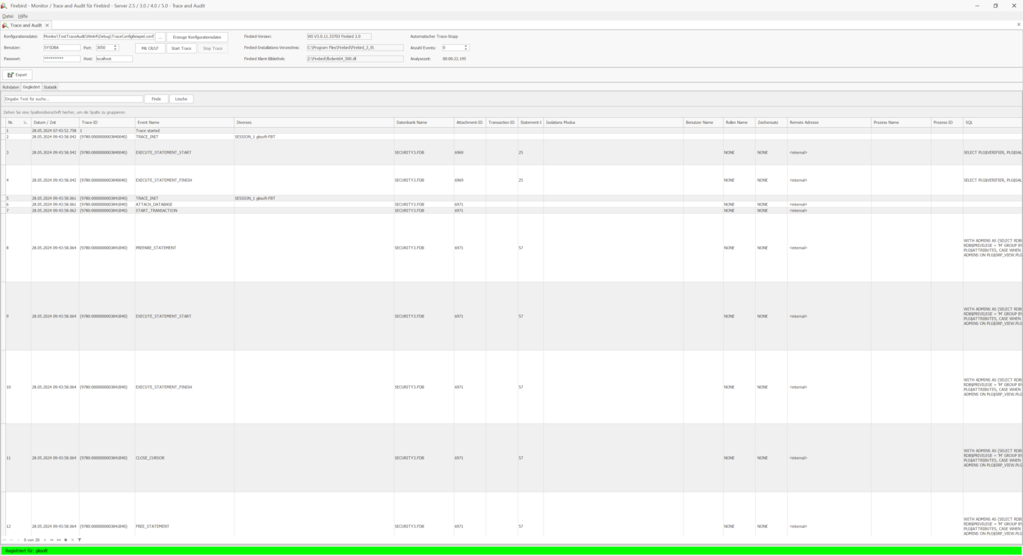Increase Anzahl Events with up arrow
Image resolution: width=1023 pixels, height=556 pixels.
(466, 46)
